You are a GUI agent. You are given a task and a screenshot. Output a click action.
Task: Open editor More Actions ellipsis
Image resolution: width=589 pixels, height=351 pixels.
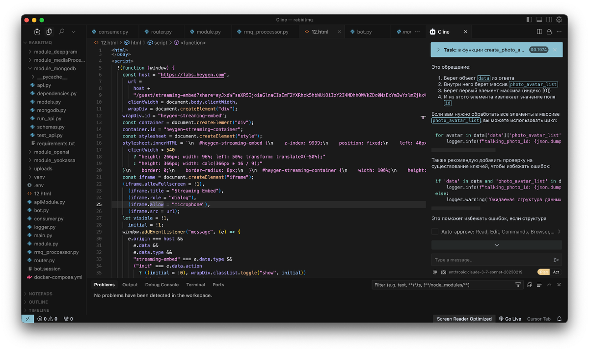559,31
